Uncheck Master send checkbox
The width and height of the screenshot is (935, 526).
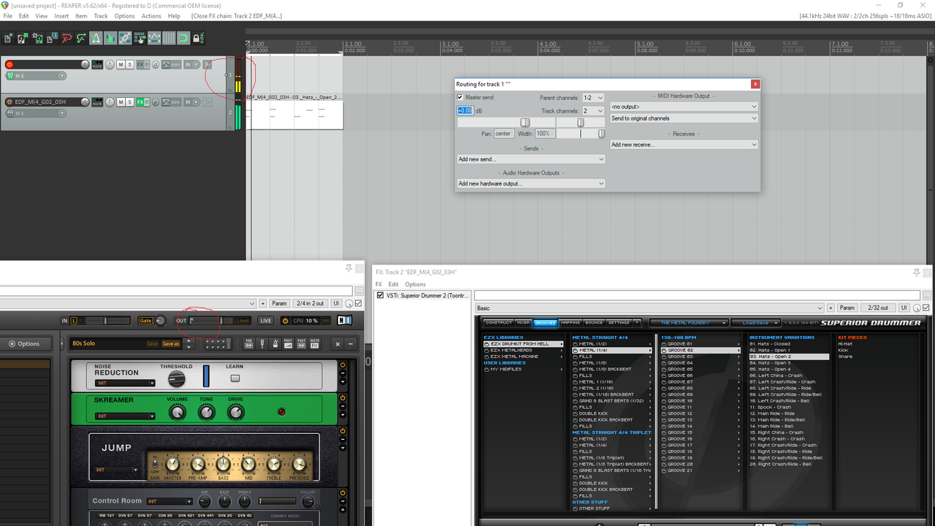pos(460,97)
